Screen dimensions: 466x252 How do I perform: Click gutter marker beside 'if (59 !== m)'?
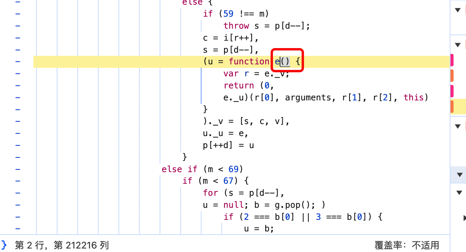click(18, 14)
